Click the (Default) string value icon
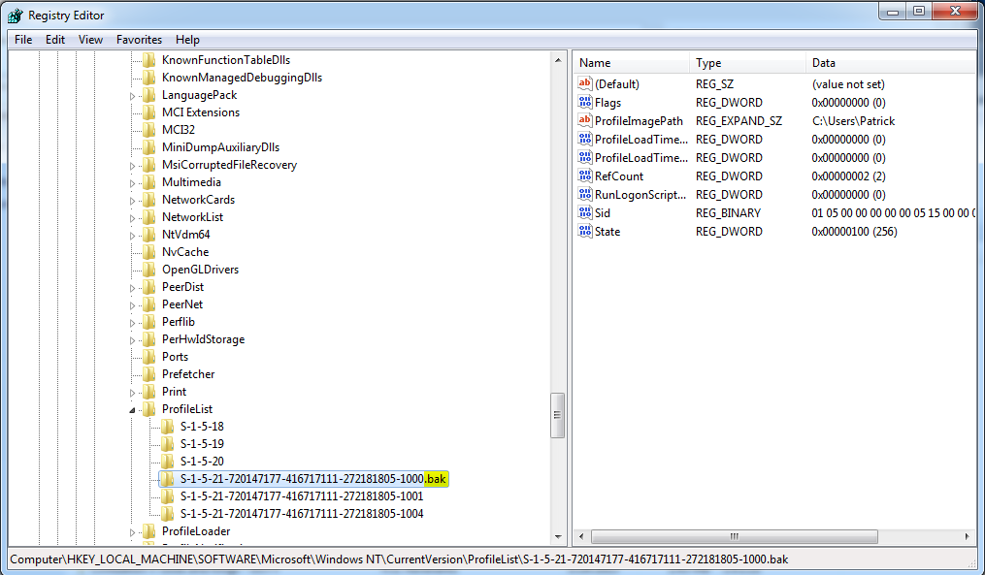The image size is (985, 575). click(x=584, y=84)
